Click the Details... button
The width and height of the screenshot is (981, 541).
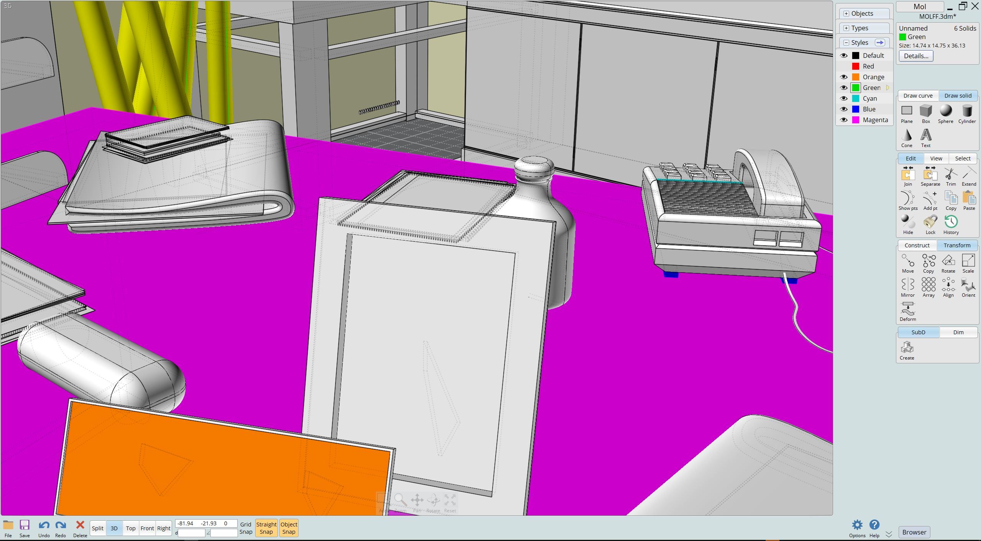(915, 56)
